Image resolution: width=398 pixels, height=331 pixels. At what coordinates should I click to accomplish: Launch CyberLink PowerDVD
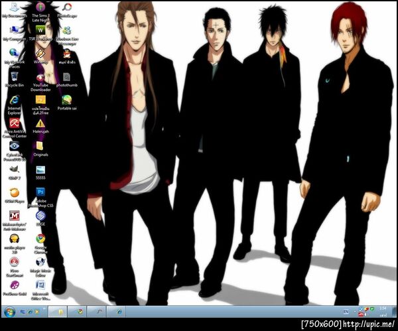[15, 151]
